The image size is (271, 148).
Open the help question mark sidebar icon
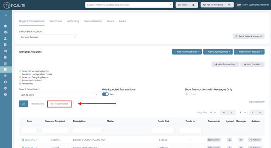5,95
